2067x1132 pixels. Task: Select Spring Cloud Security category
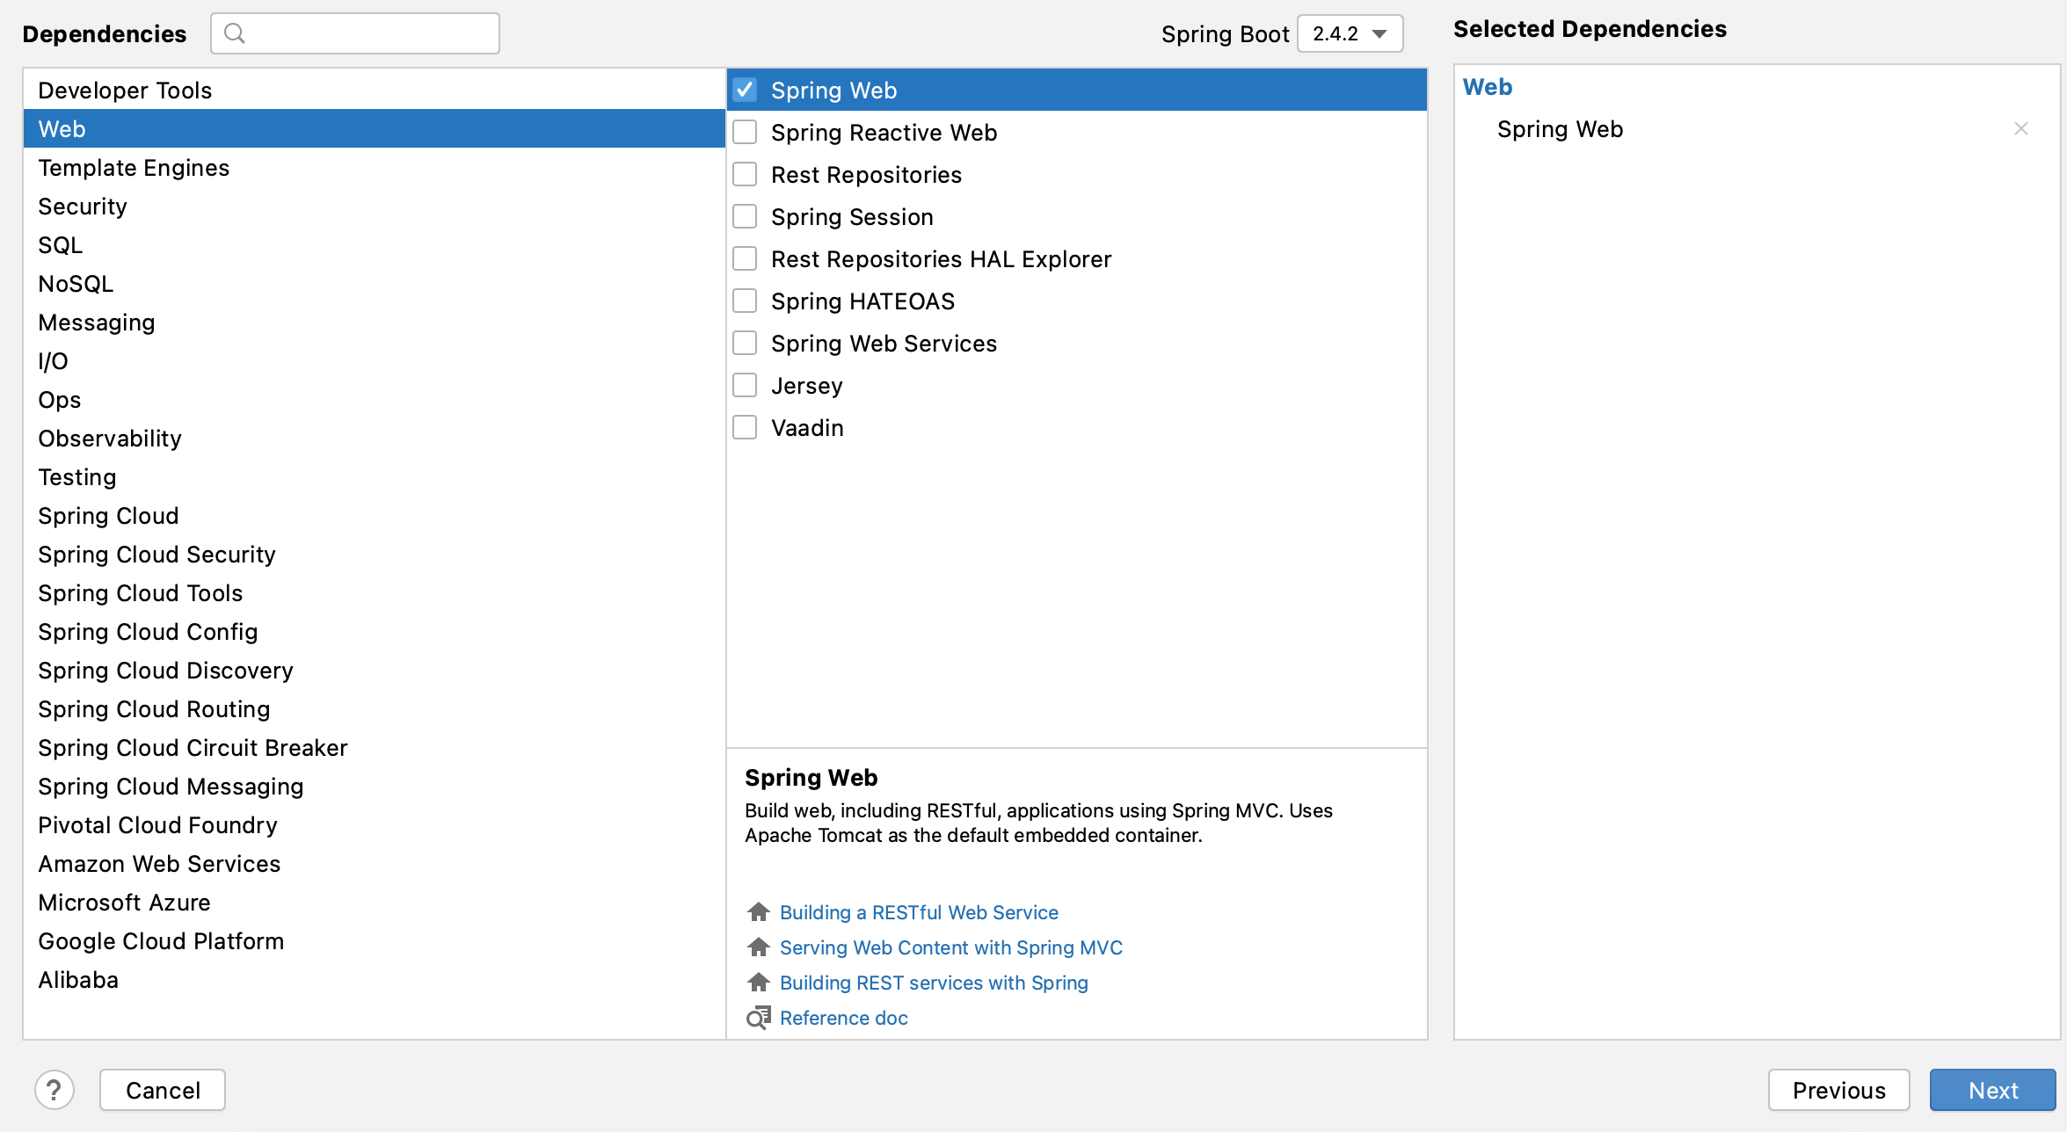(375, 554)
